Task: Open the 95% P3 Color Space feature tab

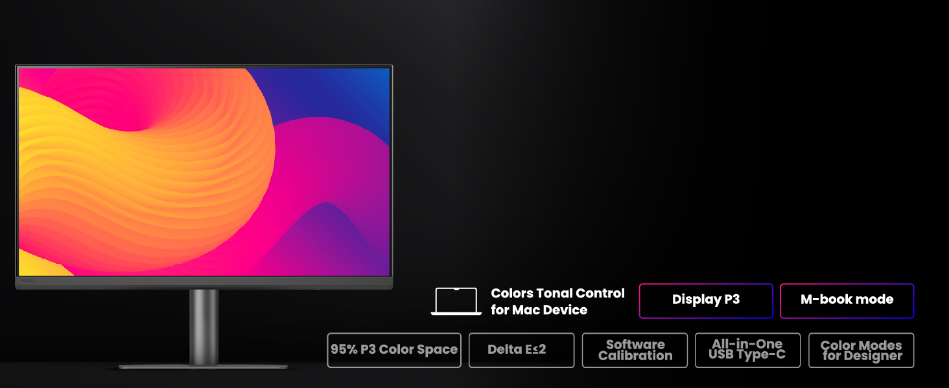Action: point(394,350)
